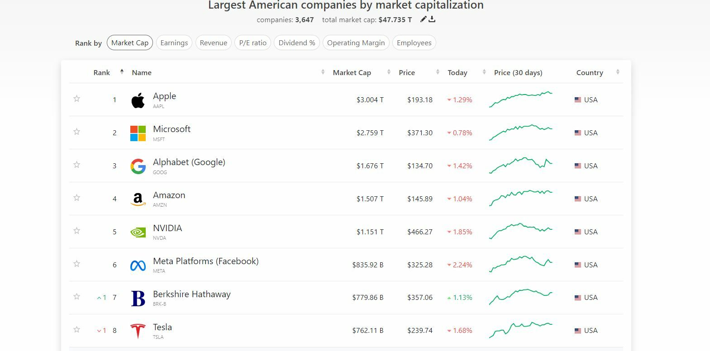This screenshot has height=351, width=710.
Task: Click the Apple logo icon
Action: coord(138,100)
